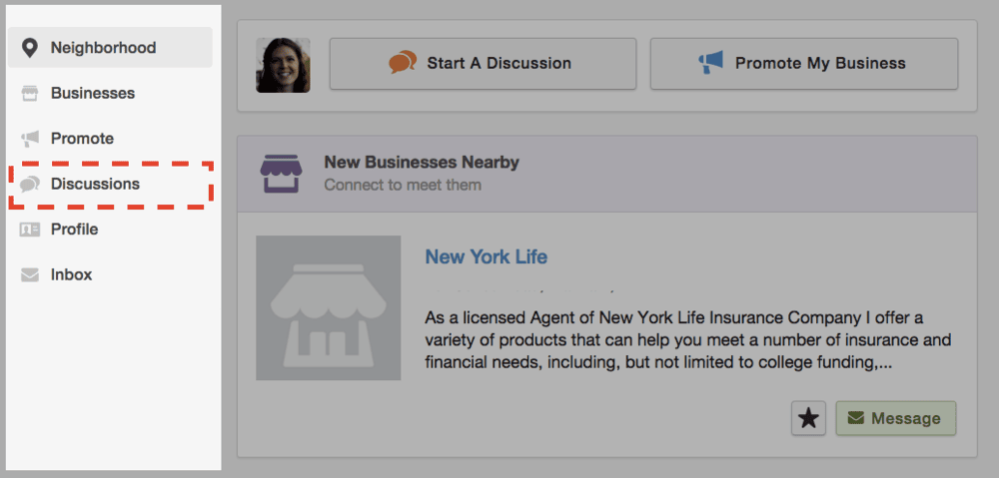The width and height of the screenshot is (999, 478).
Task: Click the Inbox envelope icon
Action: (30, 274)
